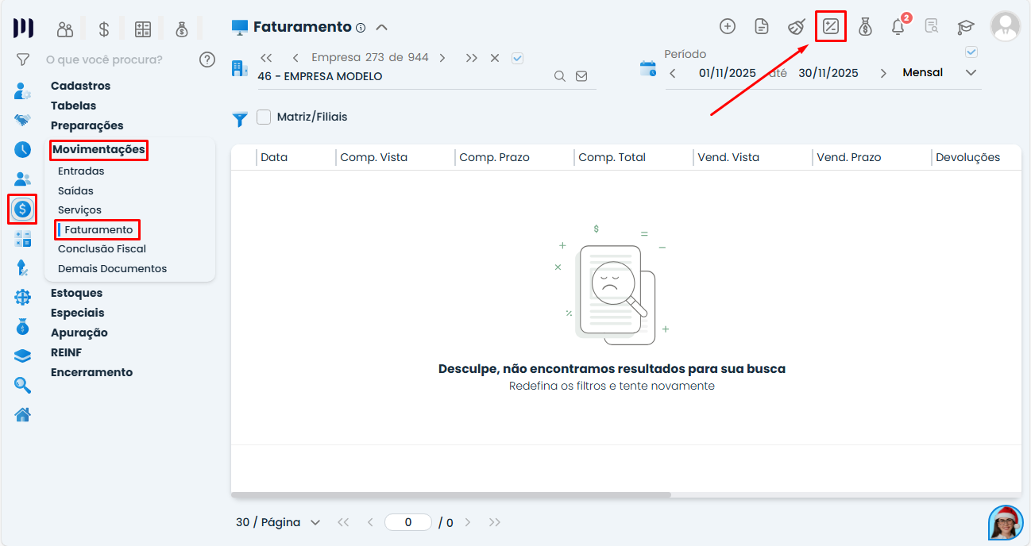Click the broom clean icon in toolbar
This screenshot has height=546, width=1031.
(796, 27)
